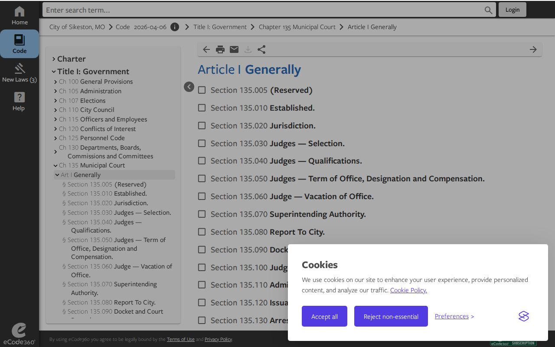Tick Section 135.040 Qualifications checkbox
This screenshot has width=555, height=347.
click(202, 160)
